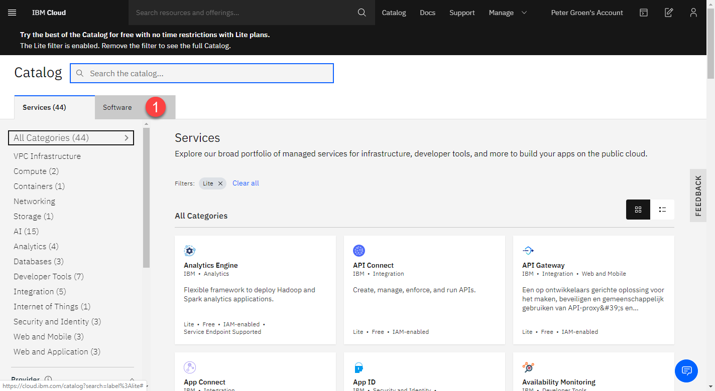
Task: Go to IBM Cloud home logo
Action: point(49,13)
